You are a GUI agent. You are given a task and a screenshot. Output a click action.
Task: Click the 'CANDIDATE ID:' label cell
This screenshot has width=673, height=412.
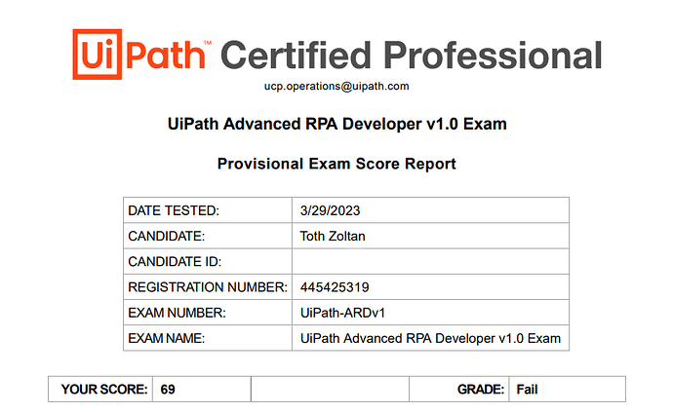tap(208, 261)
